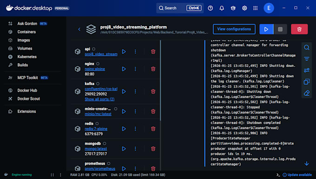
Task: Start the redis container
Action: point(124,129)
